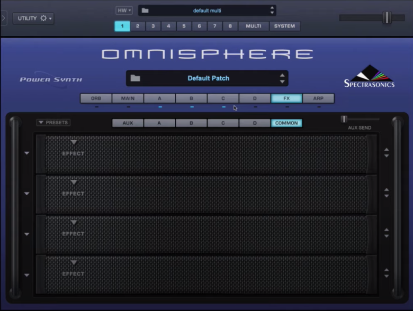This screenshot has height=311, width=413.
Task: Select part 3
Action: [153, 26]
